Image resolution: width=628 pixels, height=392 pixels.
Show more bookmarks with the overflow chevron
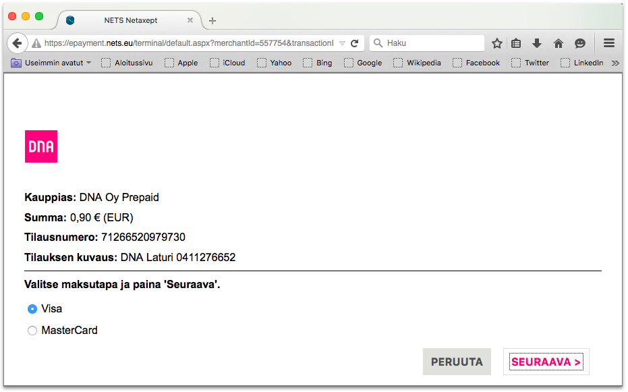[x=615, y=63]
